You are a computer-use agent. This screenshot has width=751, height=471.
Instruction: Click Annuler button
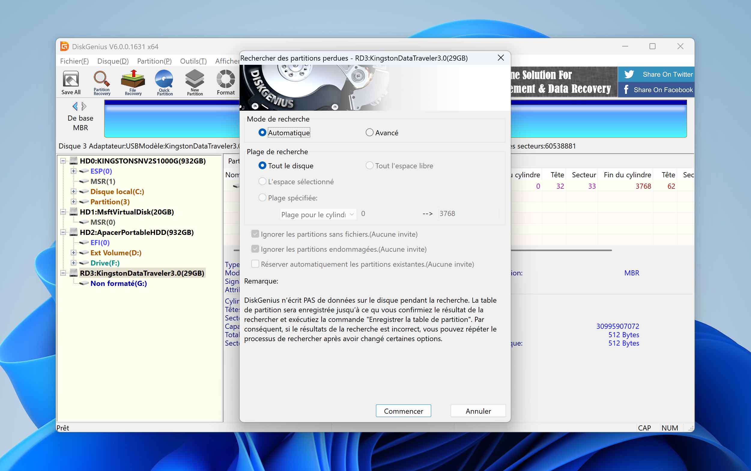tap(478, 411)
